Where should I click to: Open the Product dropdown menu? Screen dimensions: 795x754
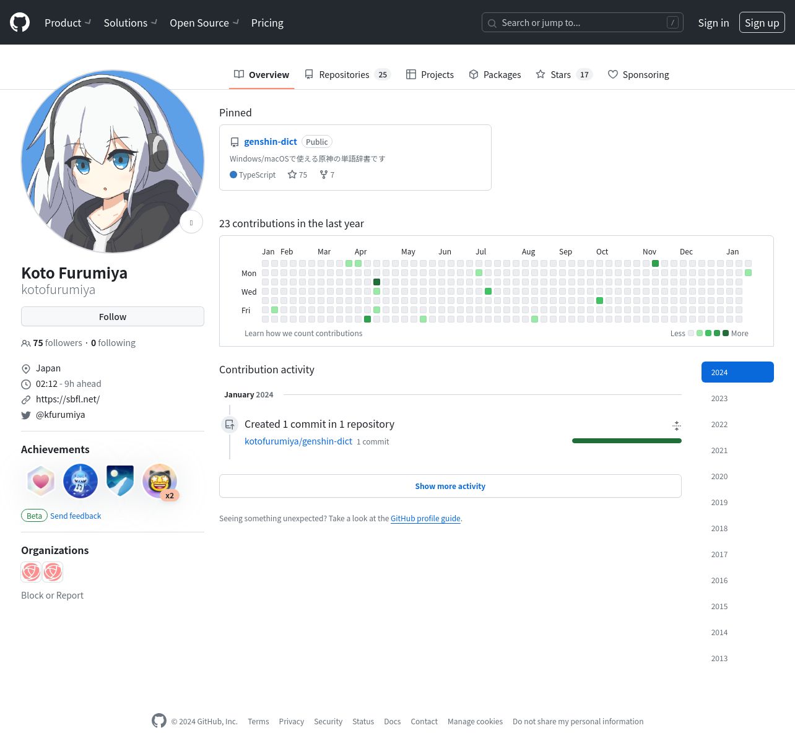tap(67, 23)
